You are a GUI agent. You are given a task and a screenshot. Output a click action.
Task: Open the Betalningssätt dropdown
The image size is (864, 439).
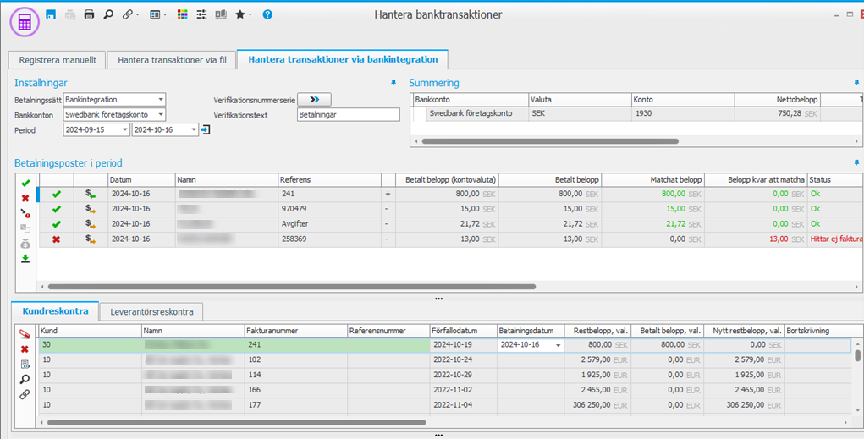[161, 100]
